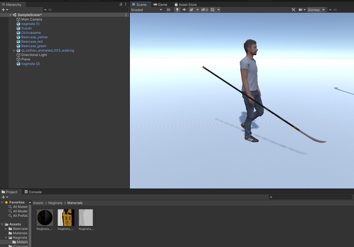This screenshot has height=247, width=354.
Task: Select Main Camera object
Action: pos(31,19)
